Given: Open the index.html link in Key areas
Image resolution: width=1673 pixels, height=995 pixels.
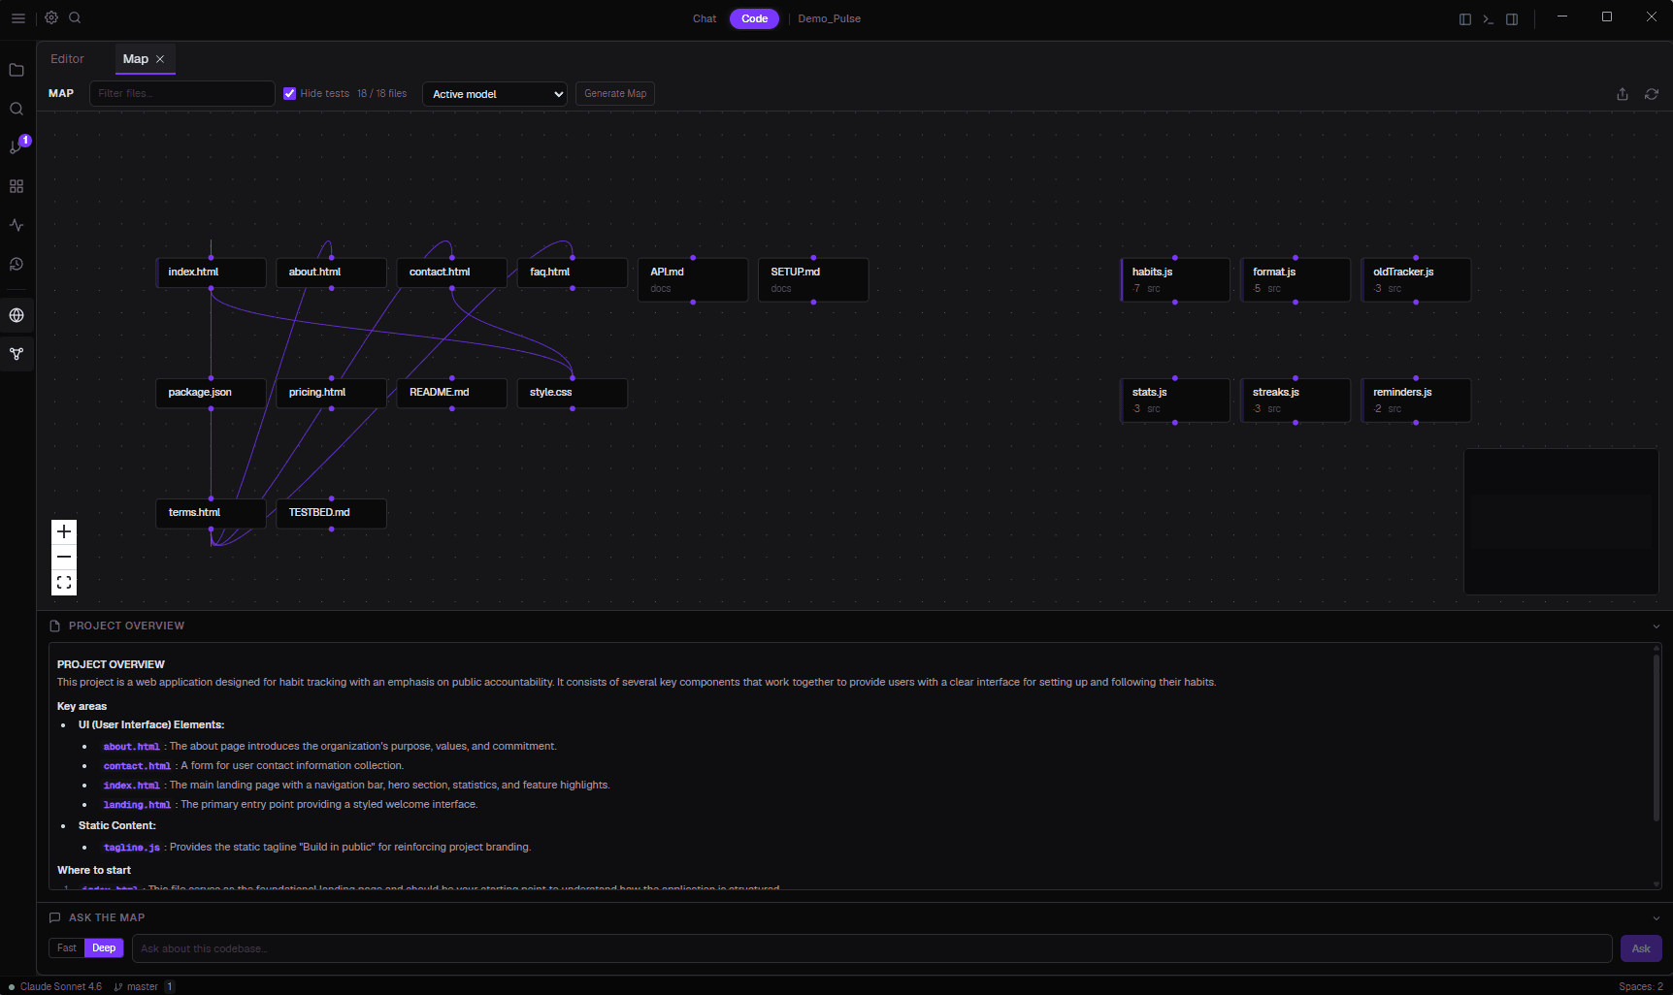Looking at the screenshot, I should [131, 786].
